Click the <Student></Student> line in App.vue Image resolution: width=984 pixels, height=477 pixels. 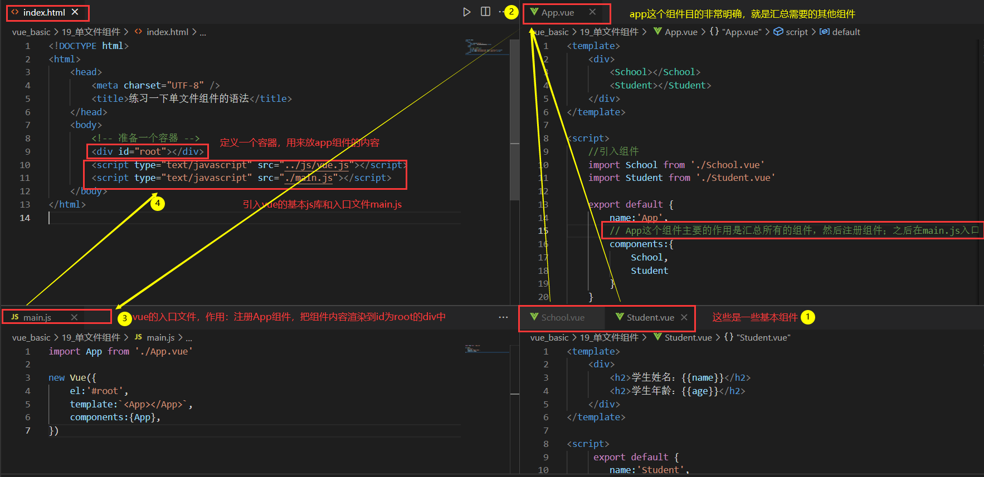pyautogui.click(x=660, y=85)
